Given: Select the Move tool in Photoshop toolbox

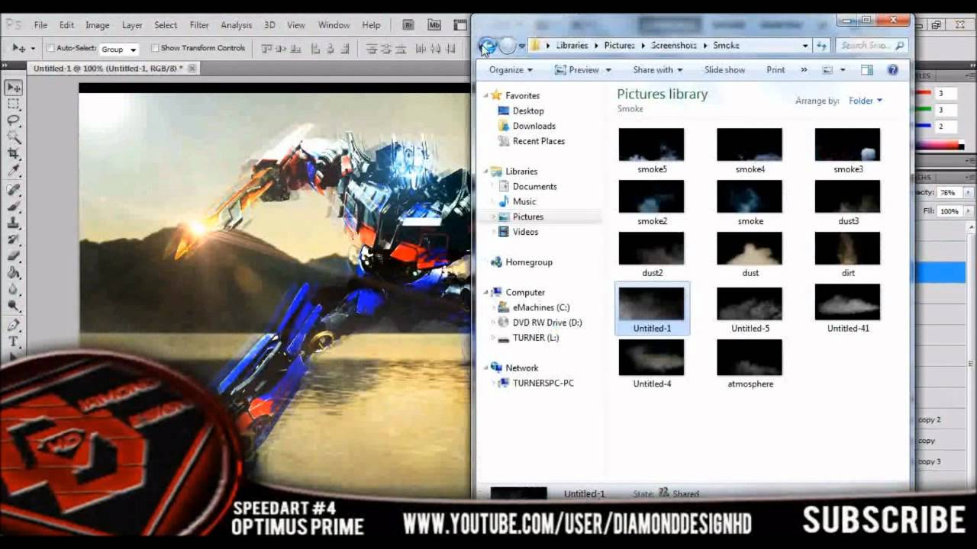Looking at the screenshot, I should [x=14, y=88].
